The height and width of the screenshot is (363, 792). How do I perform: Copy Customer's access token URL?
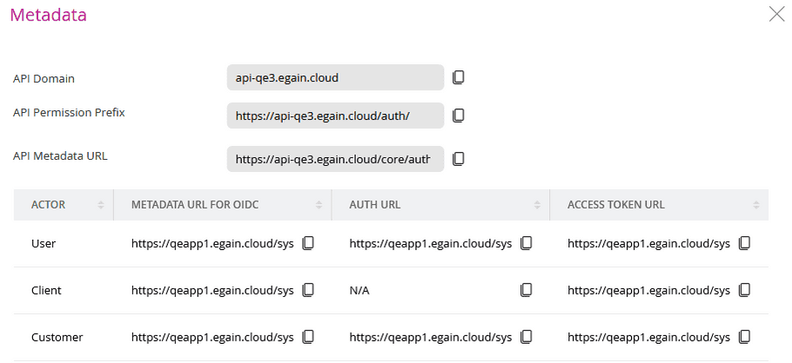pos(744,337)
